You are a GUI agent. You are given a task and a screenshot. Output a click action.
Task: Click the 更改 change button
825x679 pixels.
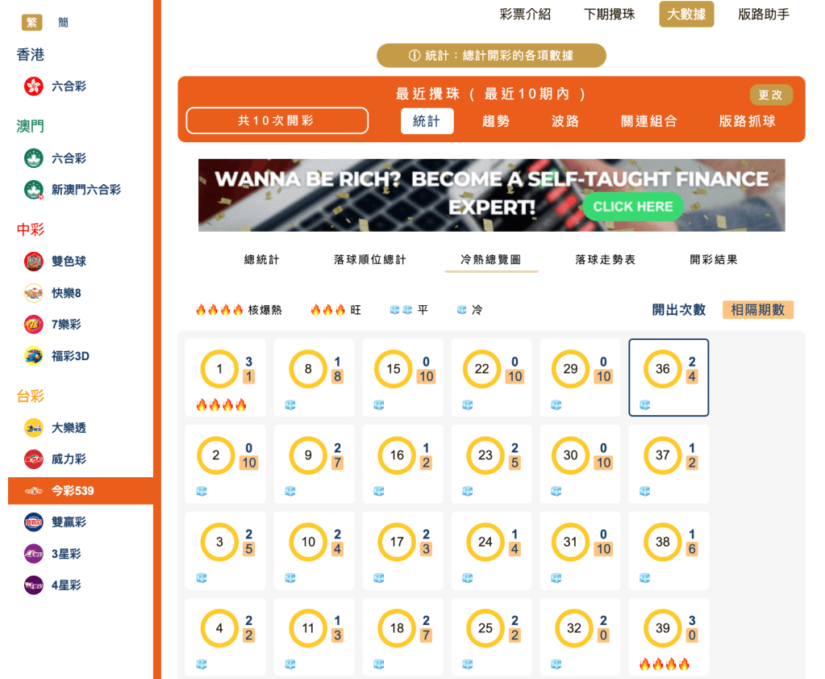point(770,94)
